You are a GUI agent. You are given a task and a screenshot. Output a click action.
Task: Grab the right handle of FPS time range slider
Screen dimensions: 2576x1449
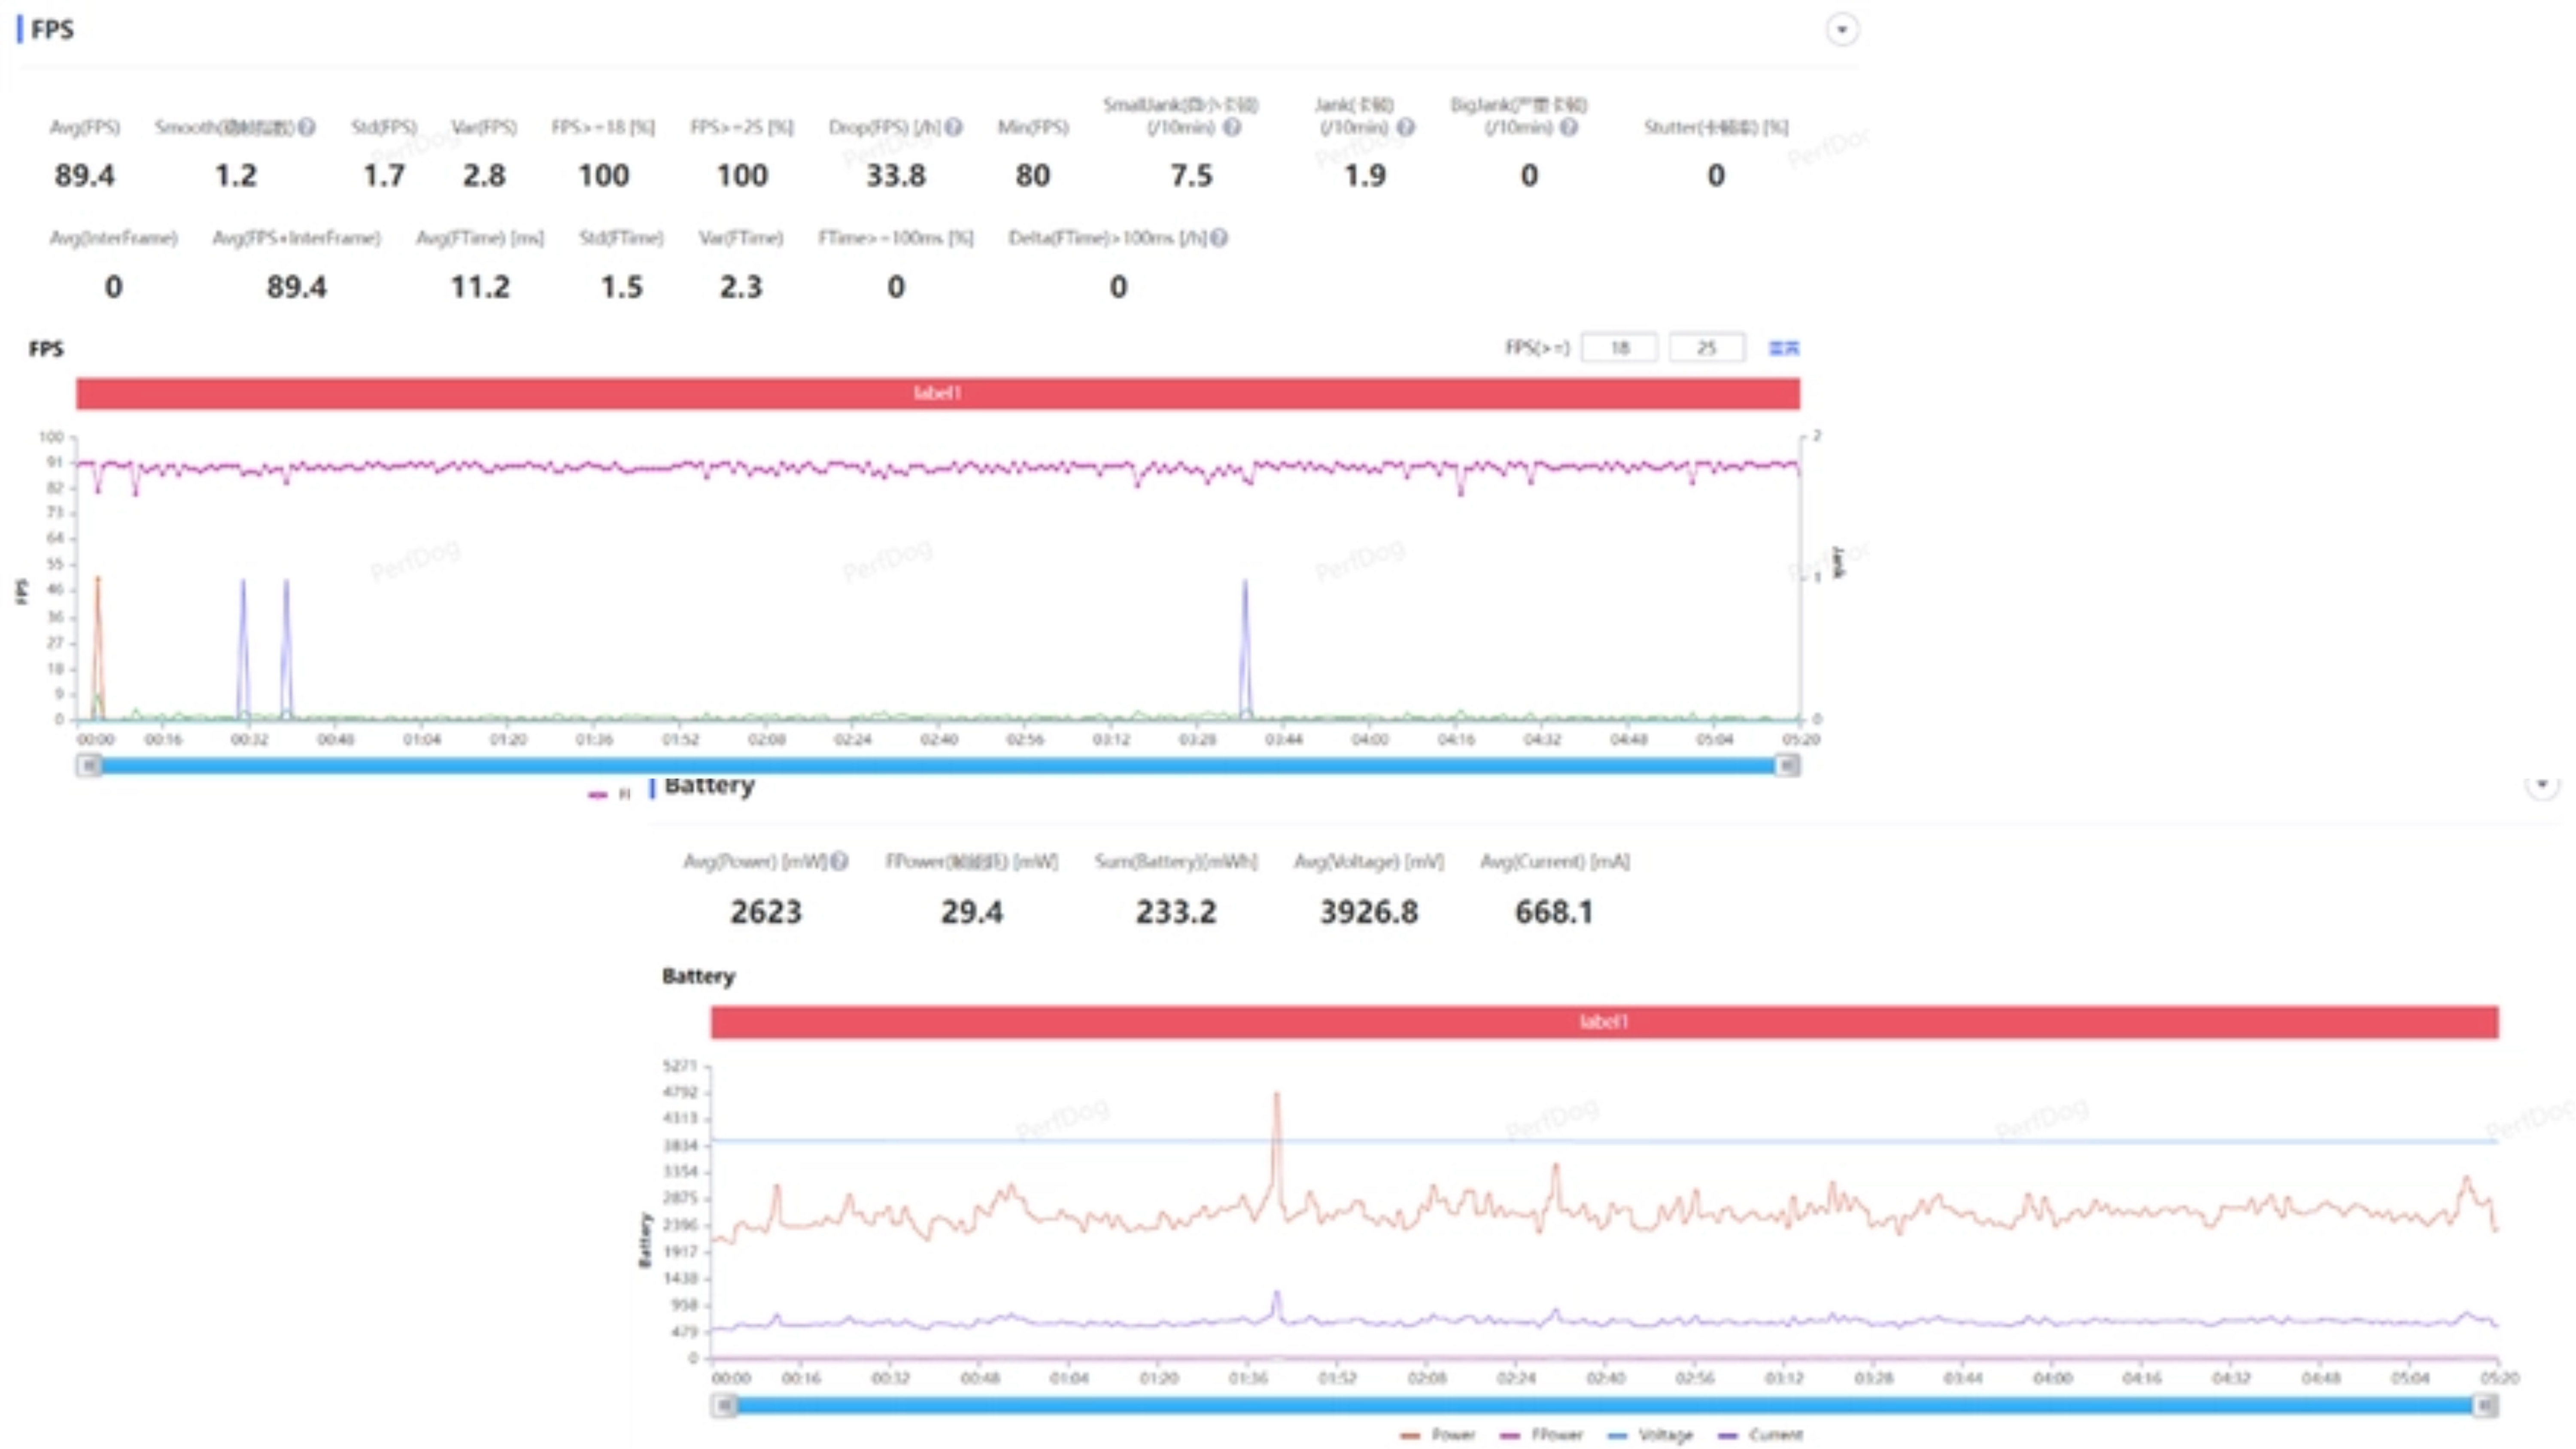pos(1787,765)
